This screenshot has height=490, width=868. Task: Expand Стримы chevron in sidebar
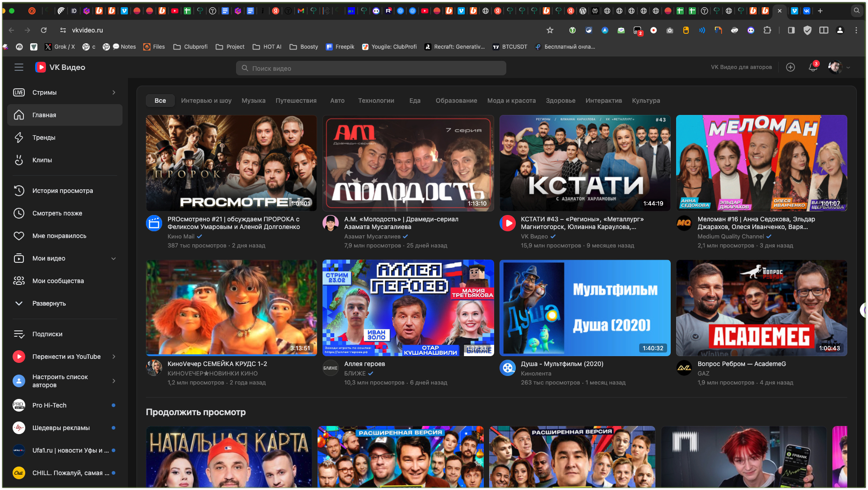(114, 92)
